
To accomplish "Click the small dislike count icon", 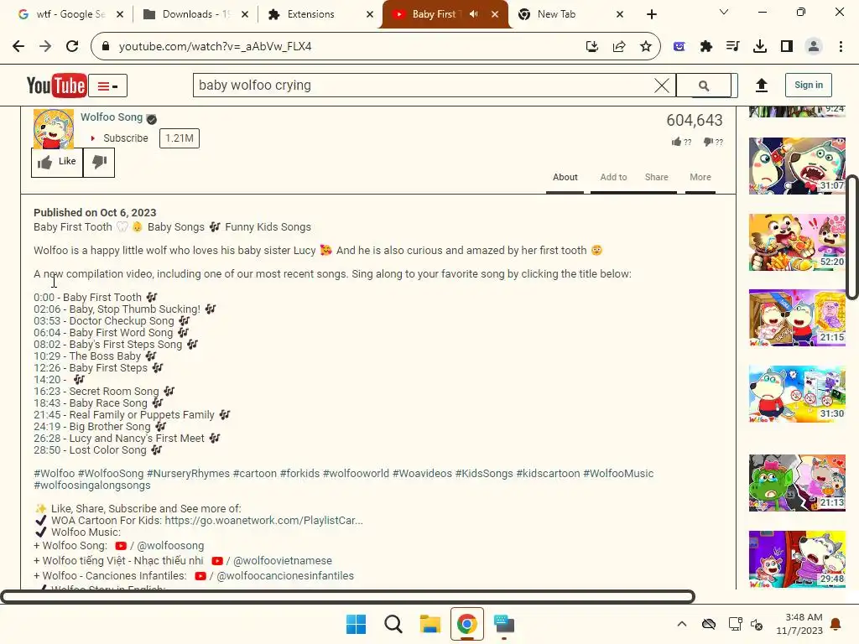I will tap(708, 143).
